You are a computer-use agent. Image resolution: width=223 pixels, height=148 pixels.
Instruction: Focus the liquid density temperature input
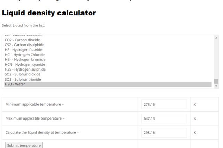point(164,133)
